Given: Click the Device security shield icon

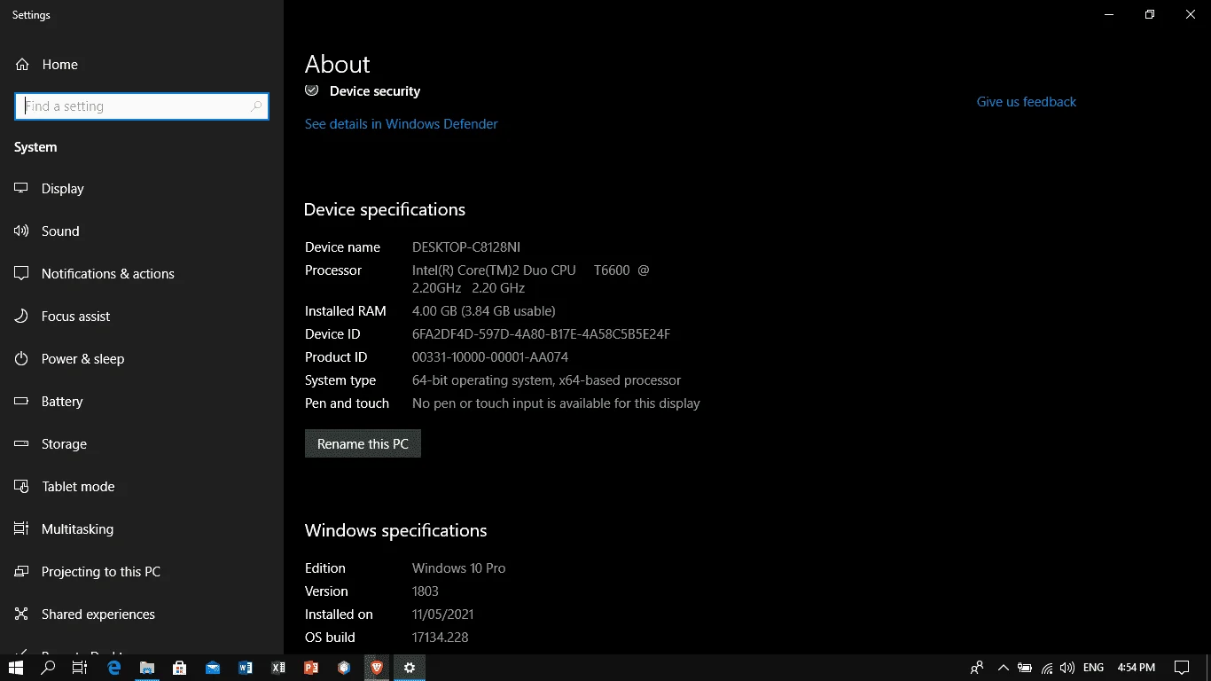Looking at the screenshot, I should [x=312, y=90].
